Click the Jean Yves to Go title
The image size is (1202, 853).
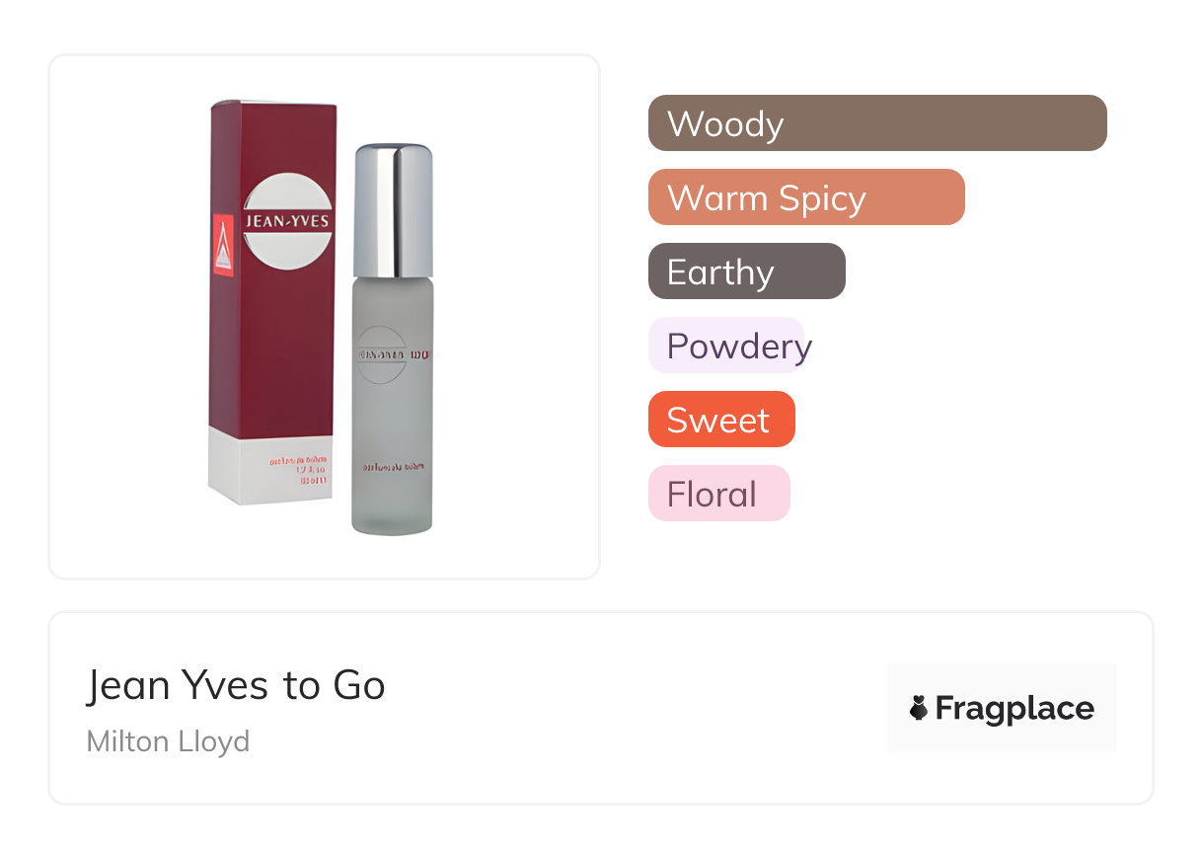tap(235, 684)
